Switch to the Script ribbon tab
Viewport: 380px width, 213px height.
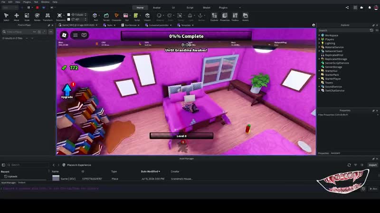(190, 8)
